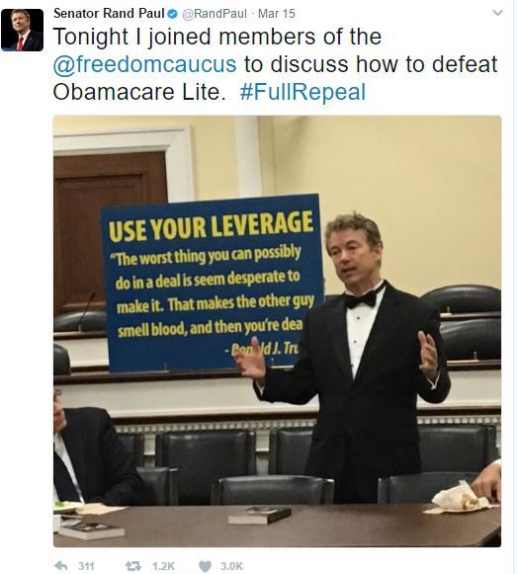The height and width of the screenshot is (574, 517).
Task: Retweet using the retweet arrows icon
Action: (x=133, y=566)
